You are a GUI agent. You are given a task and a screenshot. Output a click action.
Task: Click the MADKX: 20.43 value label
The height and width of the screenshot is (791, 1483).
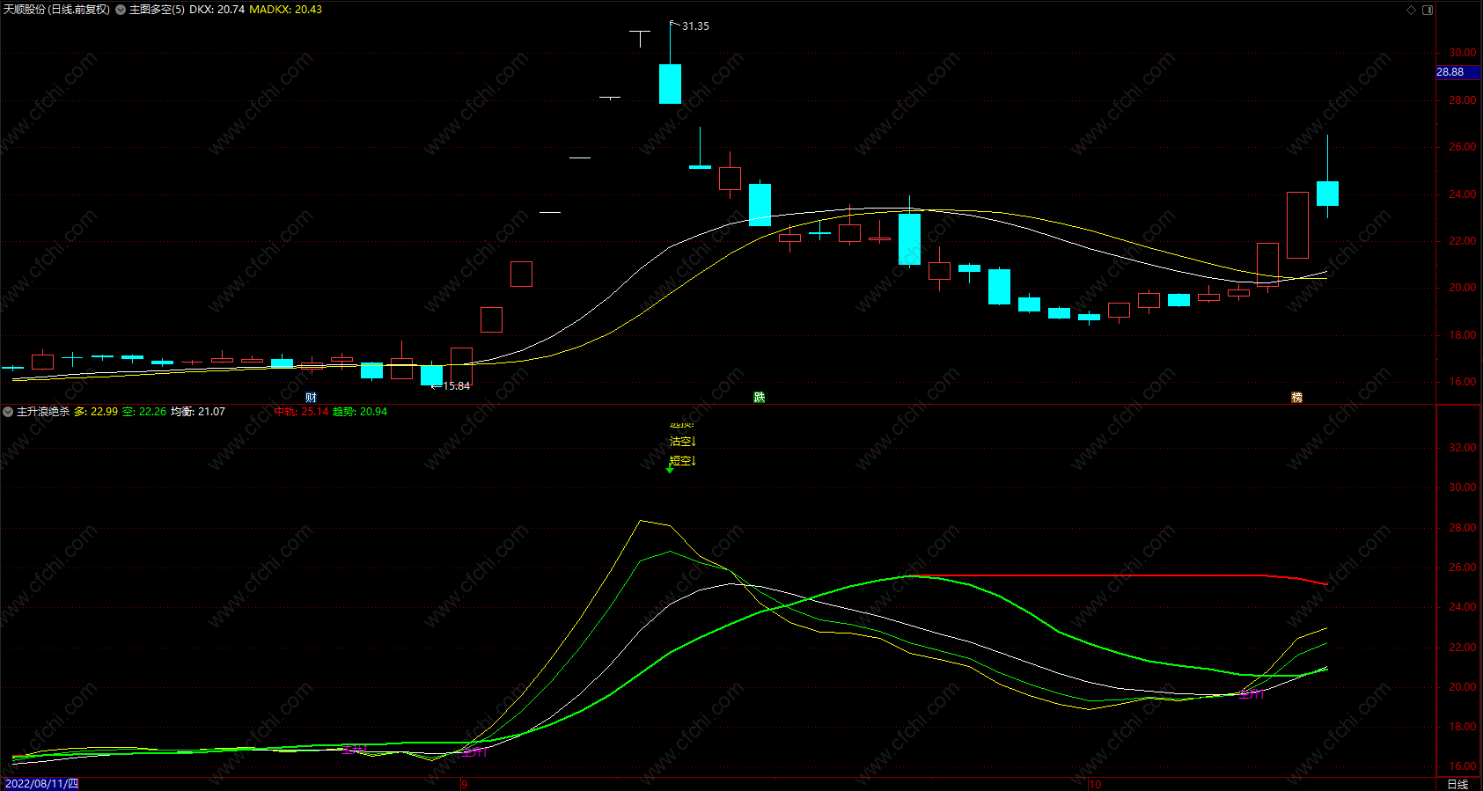(285, 10)
